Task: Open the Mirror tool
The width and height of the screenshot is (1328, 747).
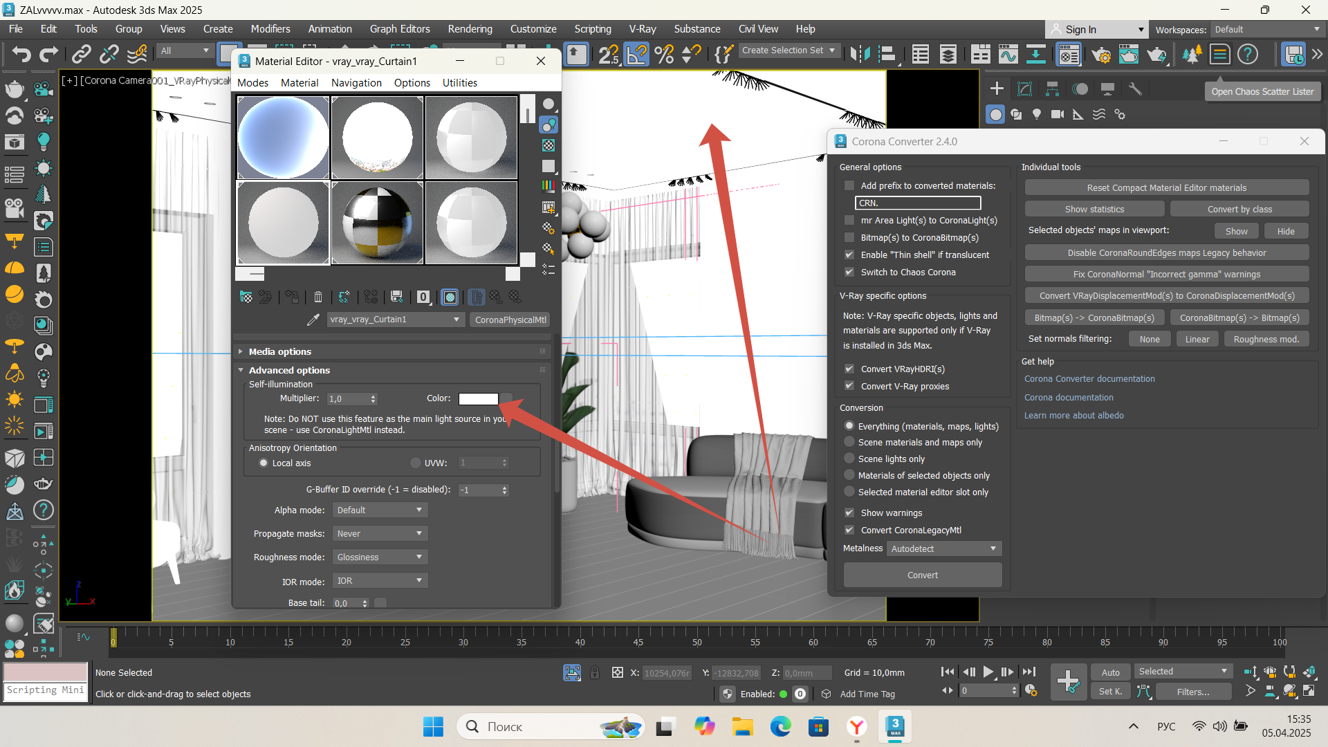Action: point(860,54)
